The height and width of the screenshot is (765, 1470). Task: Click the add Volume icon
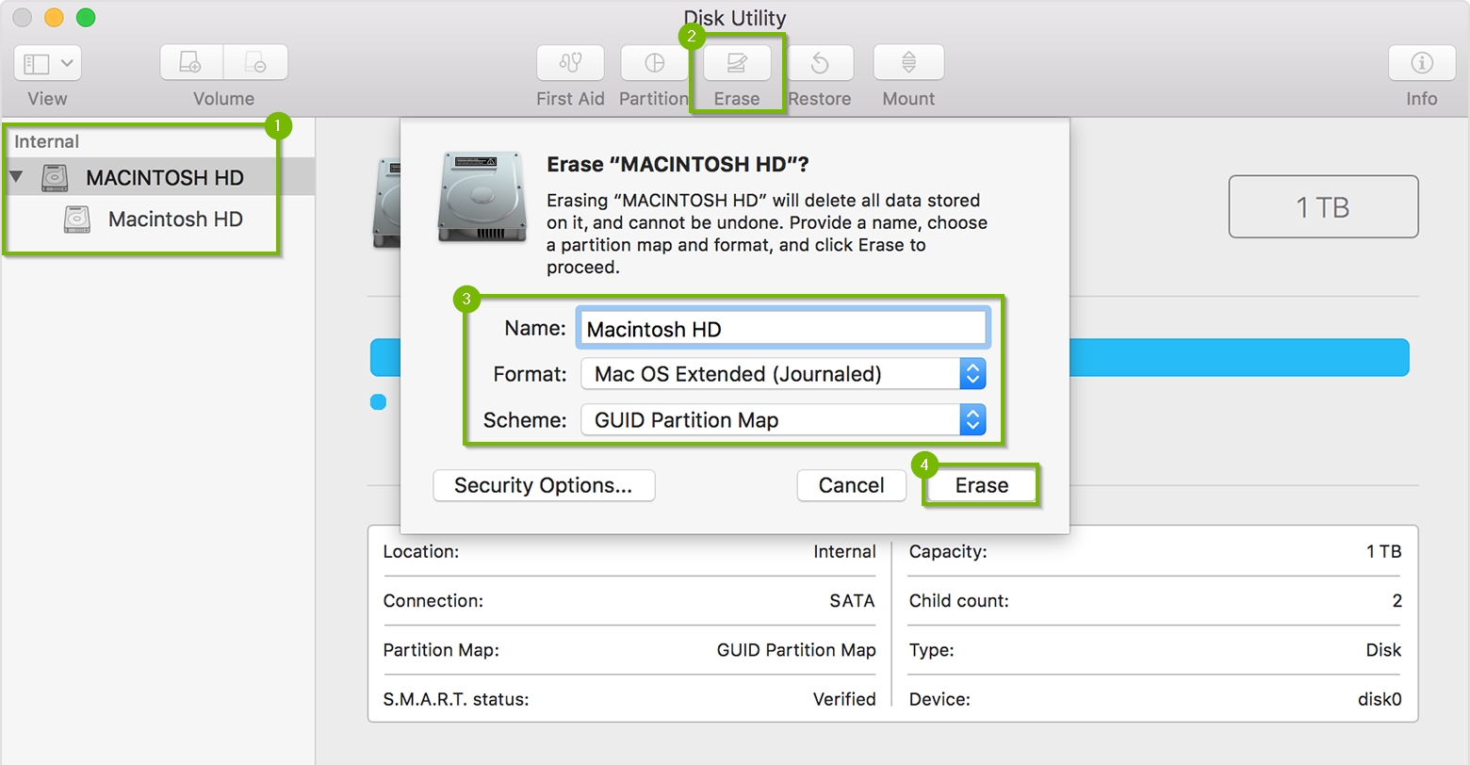click(x=190, y=61)
